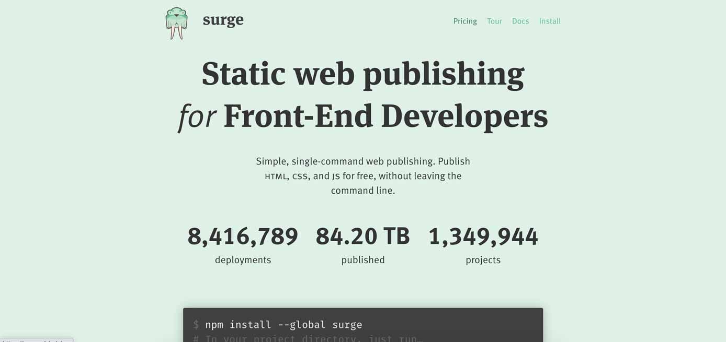Screen dimensions: 726x342
Task: Click the Static web publishing headline
Action: (362, 75)
